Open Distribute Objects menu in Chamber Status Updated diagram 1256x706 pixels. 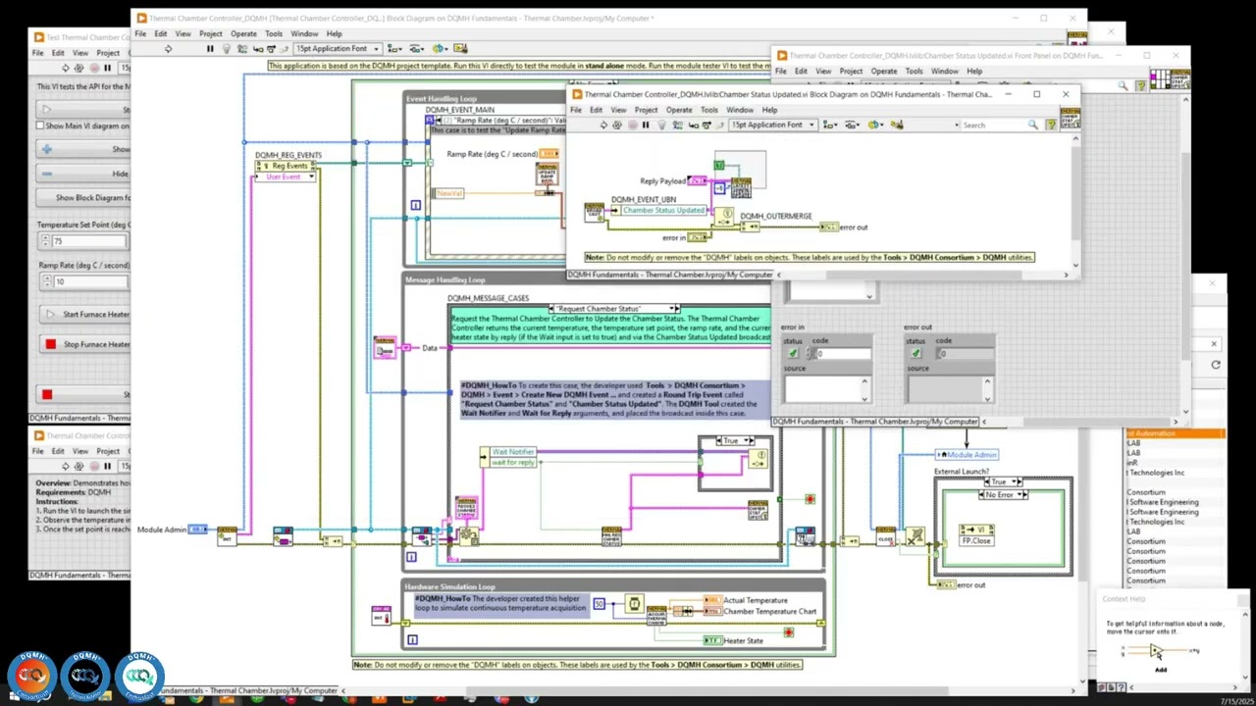point(853,125)
